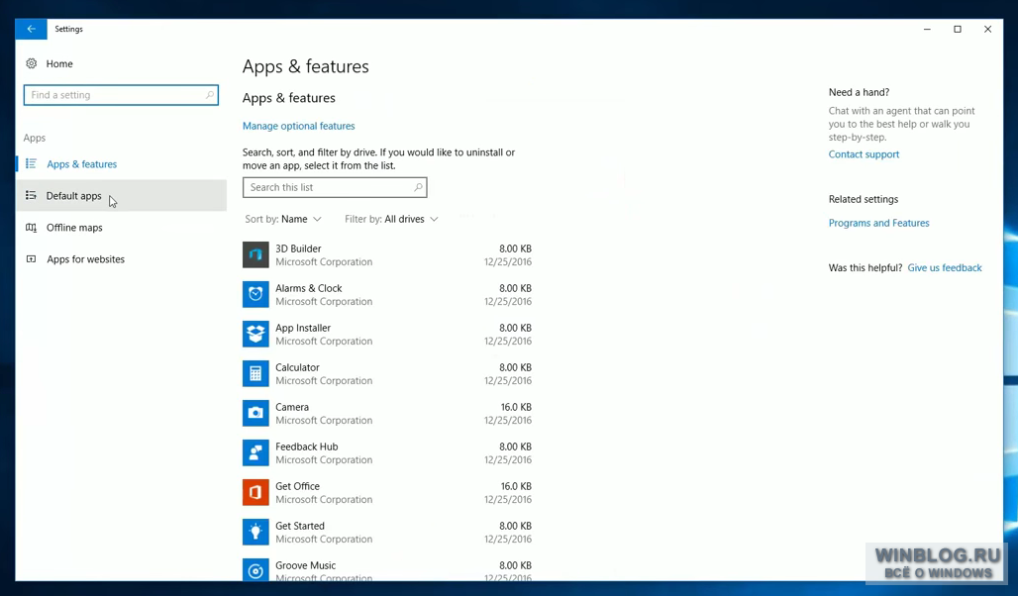Select the App Installer entry text
1018x596 pixels.
(x=303, y=328)
